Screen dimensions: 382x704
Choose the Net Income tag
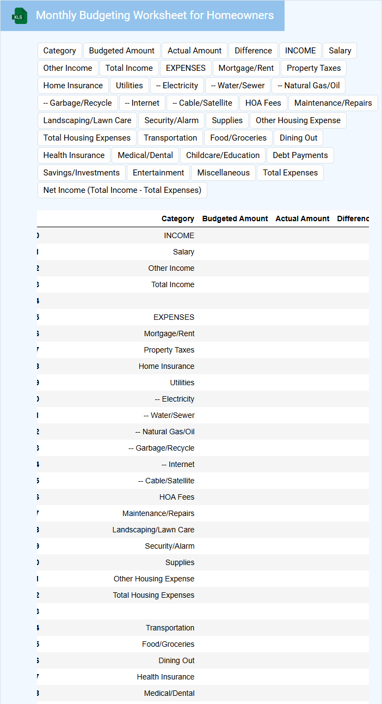[x=122, y=190]
